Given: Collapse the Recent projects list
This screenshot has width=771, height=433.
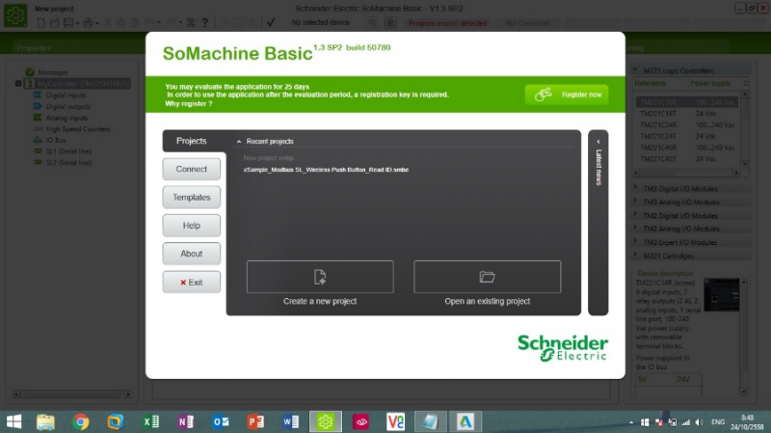Looking at the screenshot, I should (239, 142).
